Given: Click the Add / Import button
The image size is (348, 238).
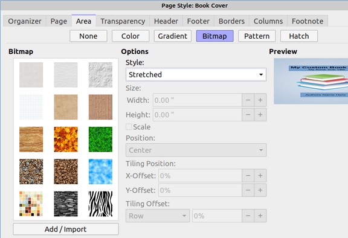Looking at the screenshot, I should (66, 229).
